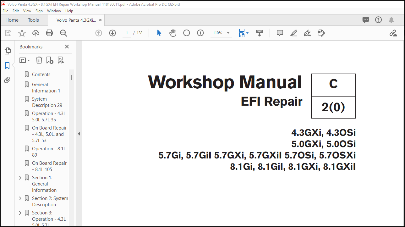Open the View menu

[27, 11]
